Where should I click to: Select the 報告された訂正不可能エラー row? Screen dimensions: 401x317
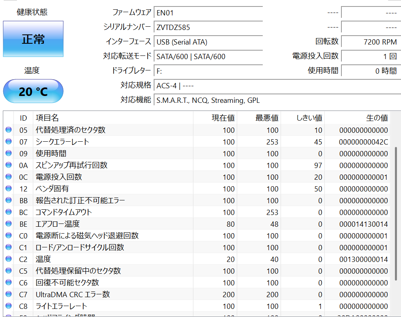(x=197, y=200)
